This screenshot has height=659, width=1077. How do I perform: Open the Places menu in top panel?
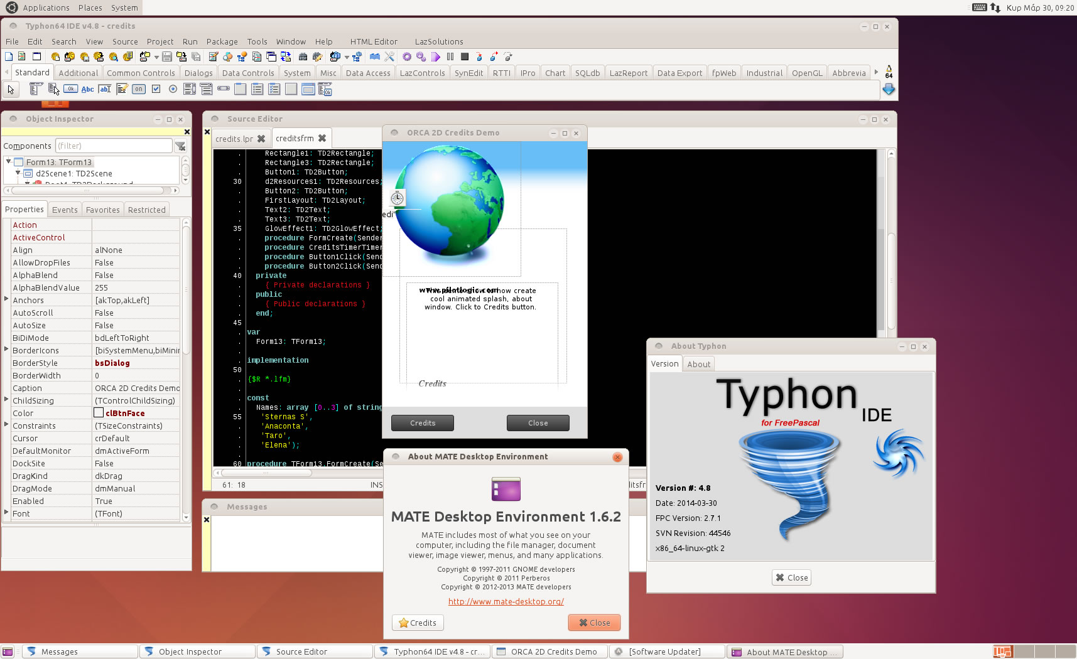[x=90, y=8]
